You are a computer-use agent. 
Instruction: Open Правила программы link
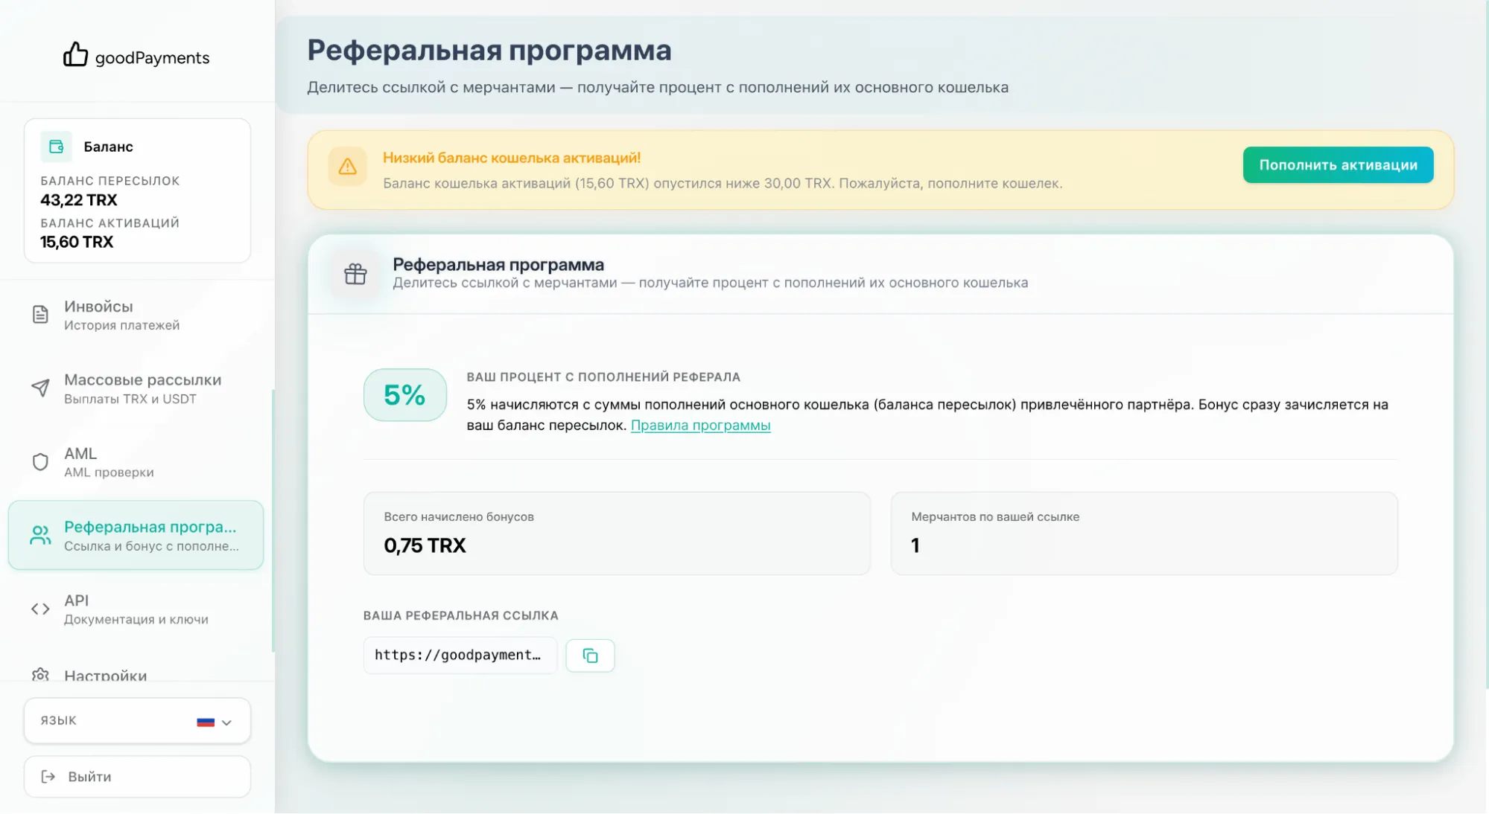click(x=700, y=426)
